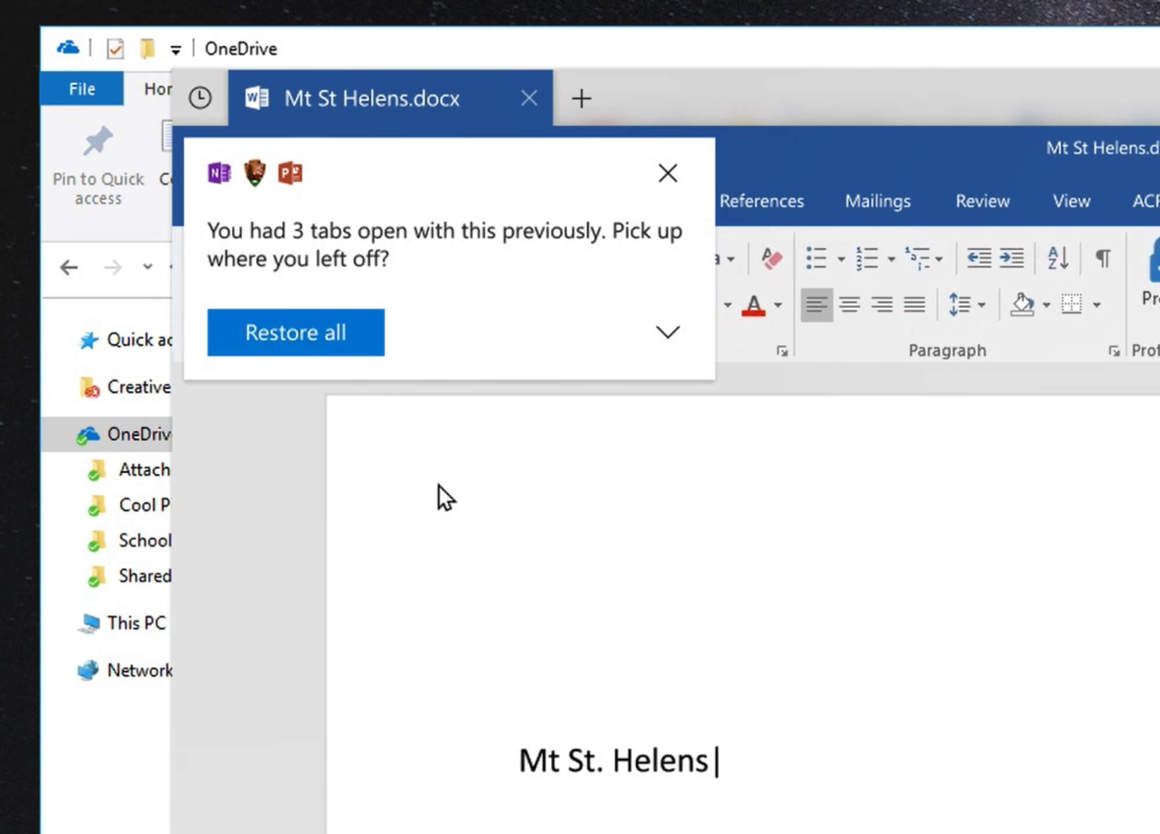1160x834 pixels.
Task: Open the References ribbon tab
Action: (x=762, y=201)
